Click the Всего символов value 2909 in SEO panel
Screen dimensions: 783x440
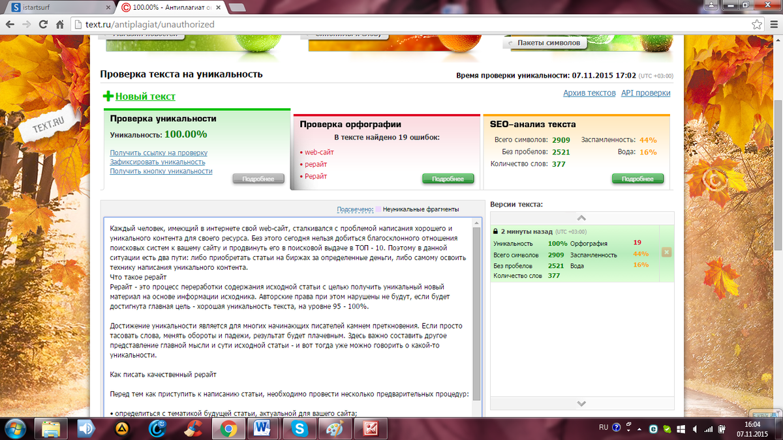click(x=561, y=139)
